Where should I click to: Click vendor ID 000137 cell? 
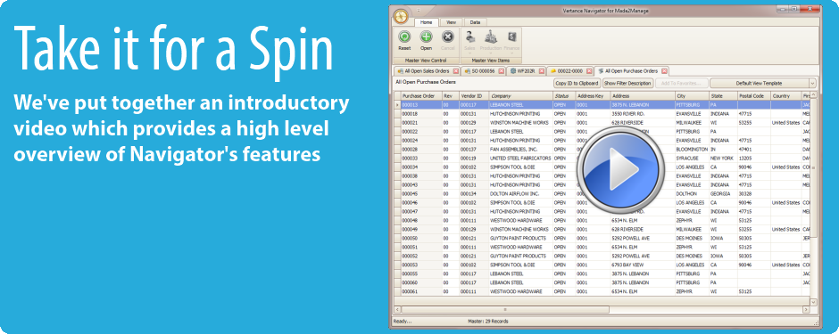[x=474, y=150]
